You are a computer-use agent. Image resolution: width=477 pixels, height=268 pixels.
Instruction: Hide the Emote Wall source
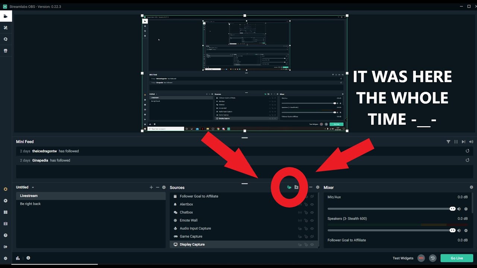pos(312,220)
